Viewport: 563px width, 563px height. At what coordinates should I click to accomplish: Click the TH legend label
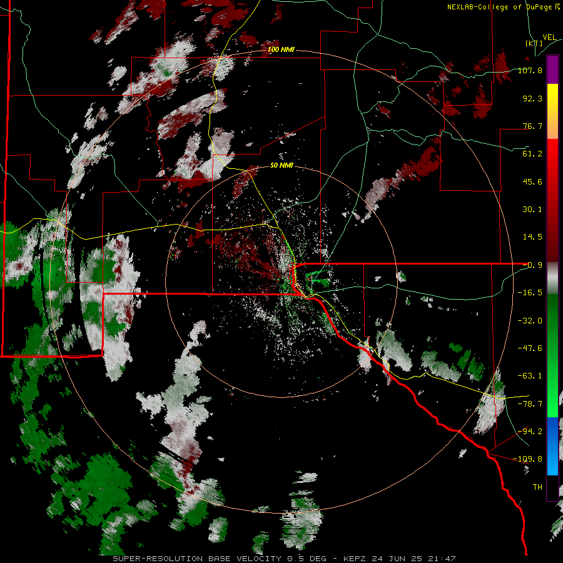pyautogui.click(x=537, y=487)
